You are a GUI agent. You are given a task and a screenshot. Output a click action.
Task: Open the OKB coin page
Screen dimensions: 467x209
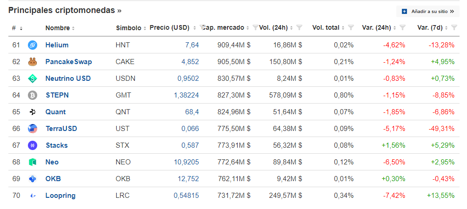coord(53,179)
